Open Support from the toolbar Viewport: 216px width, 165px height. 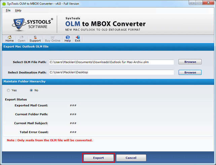(x=35, y=39)
